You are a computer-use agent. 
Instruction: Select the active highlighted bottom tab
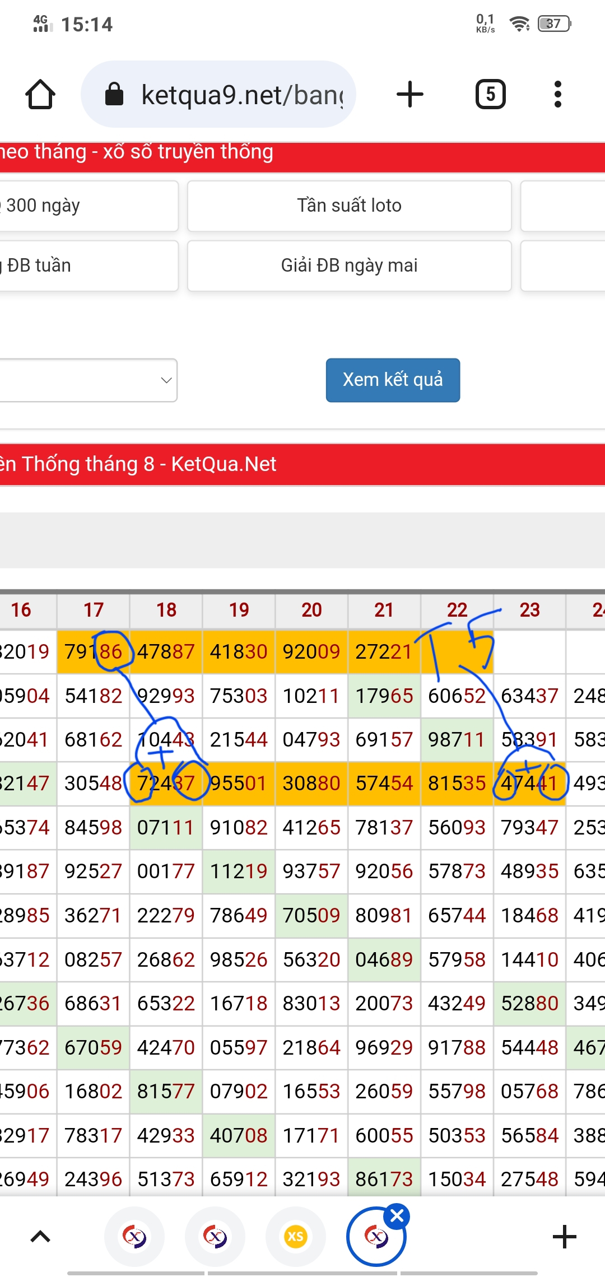point(376,1237)
